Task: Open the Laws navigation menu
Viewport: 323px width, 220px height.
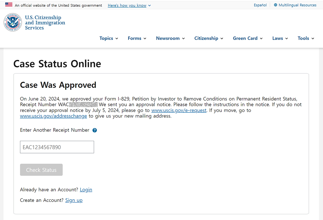Action: point(280,38)
